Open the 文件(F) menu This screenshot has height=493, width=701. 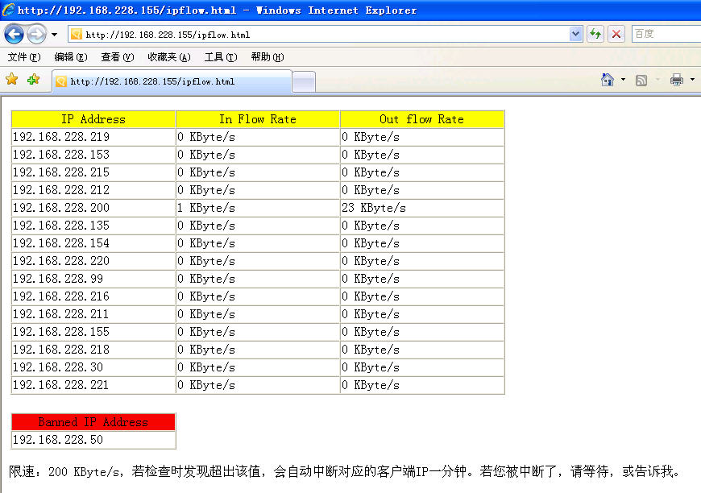click(23, 57)
